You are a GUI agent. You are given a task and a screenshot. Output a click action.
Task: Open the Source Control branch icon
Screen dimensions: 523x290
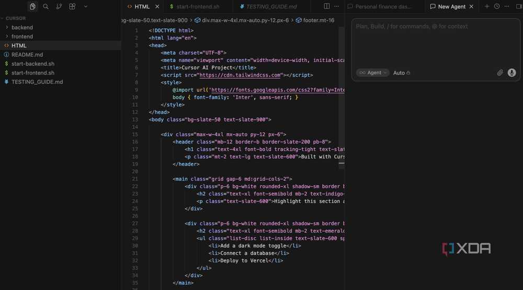(59, 6)
